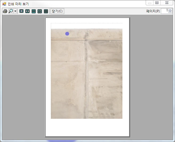Minimize the print preview window

click(x=149, y=3)
